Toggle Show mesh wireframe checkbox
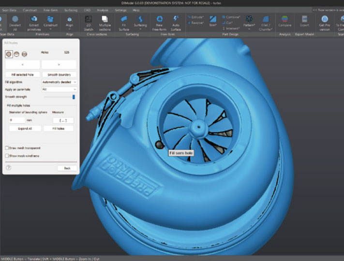Viewport: 344px width, 261px height. click(x=7, y=156)
